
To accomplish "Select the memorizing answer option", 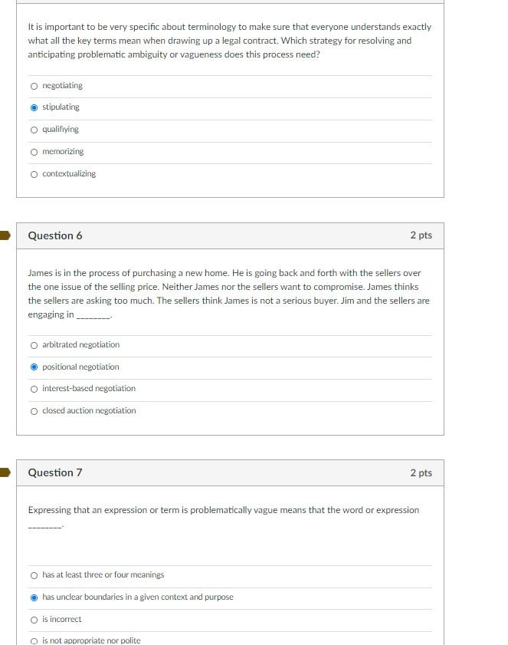I will point(34,151).
